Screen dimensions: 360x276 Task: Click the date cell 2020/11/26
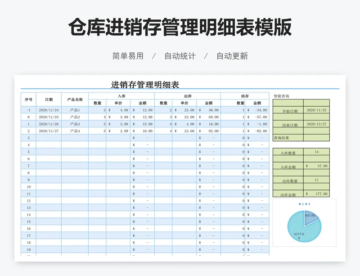click(x=49, y=124)
